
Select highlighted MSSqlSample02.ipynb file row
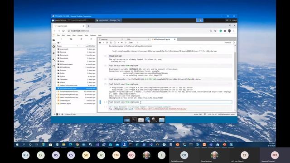click(x=77, y=88)
